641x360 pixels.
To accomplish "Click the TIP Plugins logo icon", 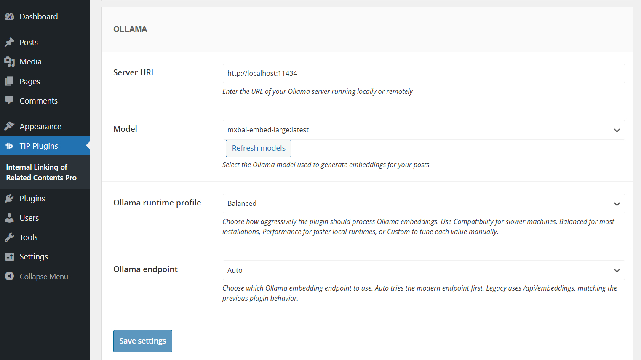I will (9, 146).
